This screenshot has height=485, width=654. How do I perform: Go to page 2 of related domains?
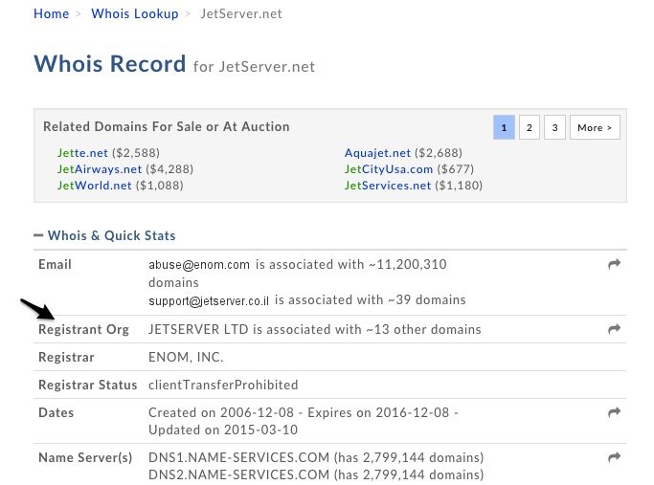[530, 127]
